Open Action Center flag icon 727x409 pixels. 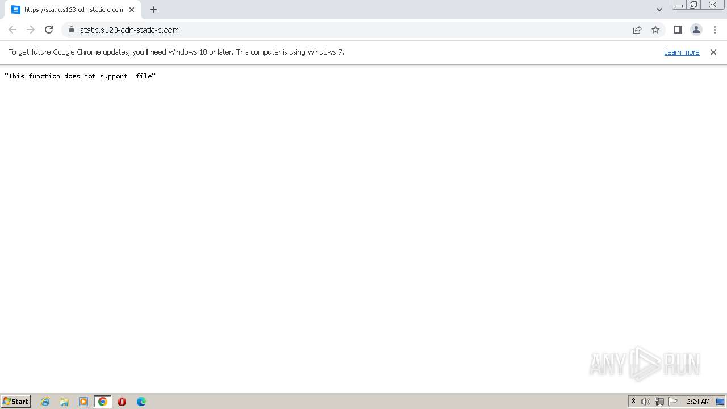click(673, 402)
